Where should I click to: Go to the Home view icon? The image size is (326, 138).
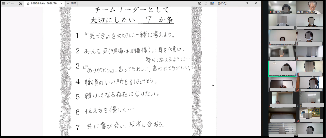20,3
